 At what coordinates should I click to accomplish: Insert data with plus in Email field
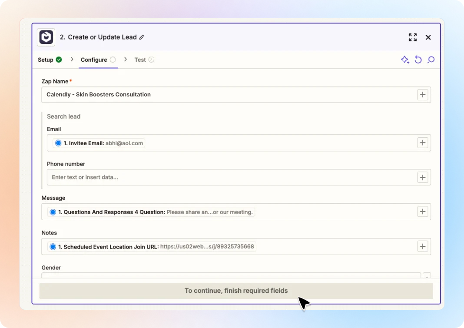(x=423, y=142)
